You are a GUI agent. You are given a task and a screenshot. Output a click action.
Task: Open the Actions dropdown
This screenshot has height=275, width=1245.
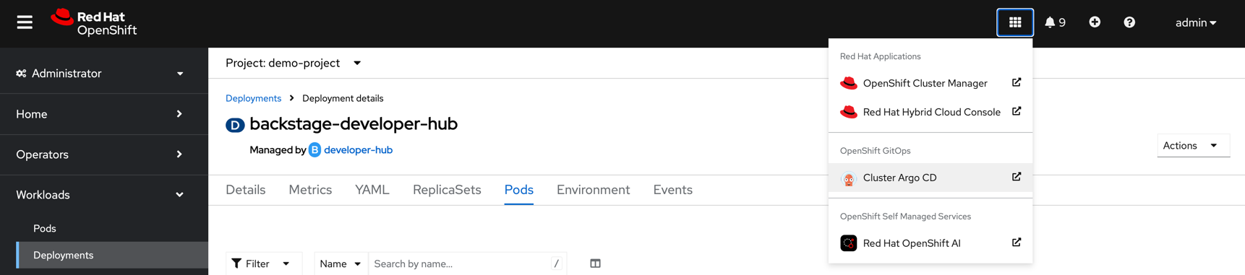click(1194, 146)
